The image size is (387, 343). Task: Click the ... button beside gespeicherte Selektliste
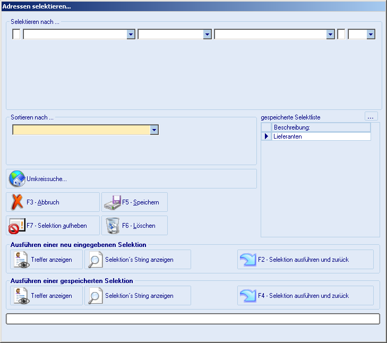click(x=371, y=116)
